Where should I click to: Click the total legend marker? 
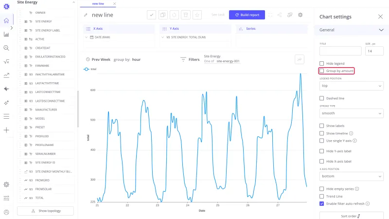click(x=86, y=69)
